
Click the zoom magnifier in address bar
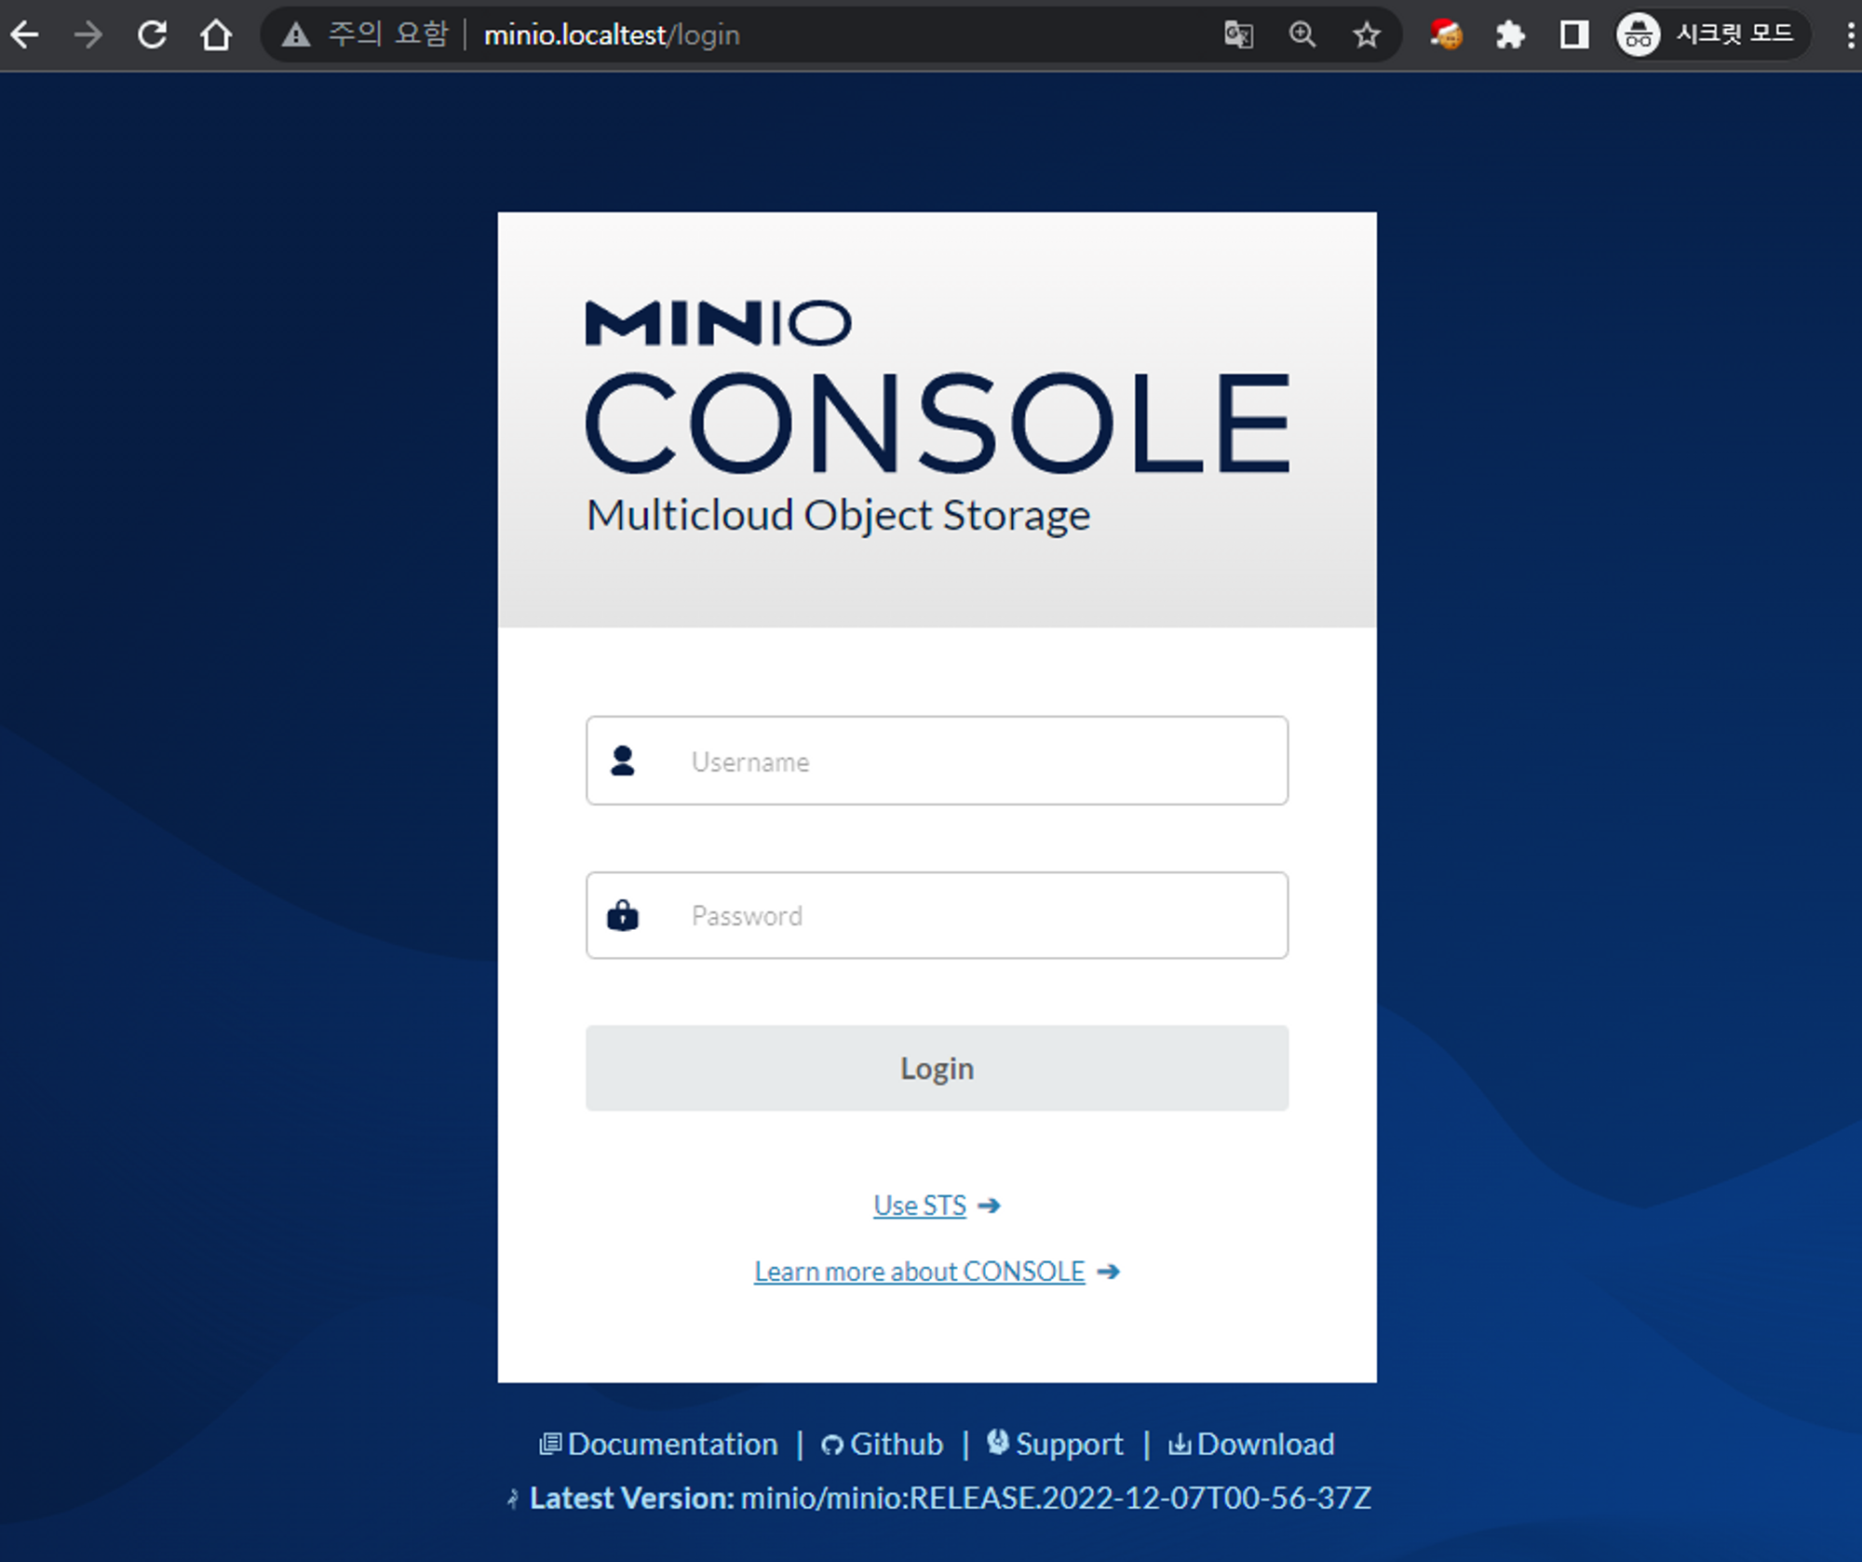(1302, 35)
